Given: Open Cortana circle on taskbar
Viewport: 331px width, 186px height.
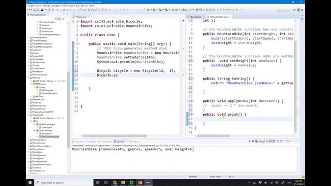Looking at the screenshot, I should [98, 182].
